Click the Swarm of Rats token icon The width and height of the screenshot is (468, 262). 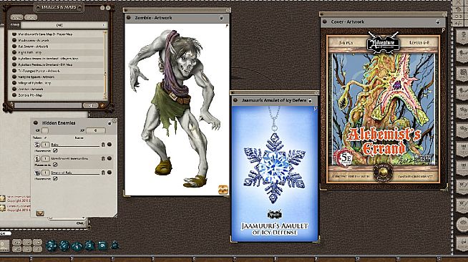point(37,173)
